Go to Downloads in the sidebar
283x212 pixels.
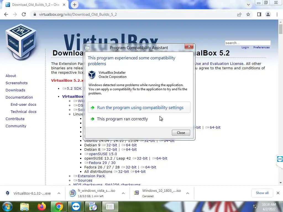click(15, 90)
